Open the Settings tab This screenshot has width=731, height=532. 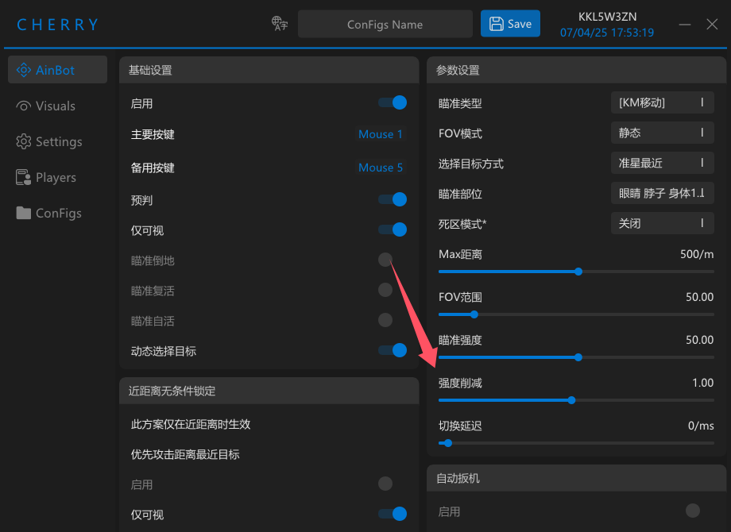(58, 141)
